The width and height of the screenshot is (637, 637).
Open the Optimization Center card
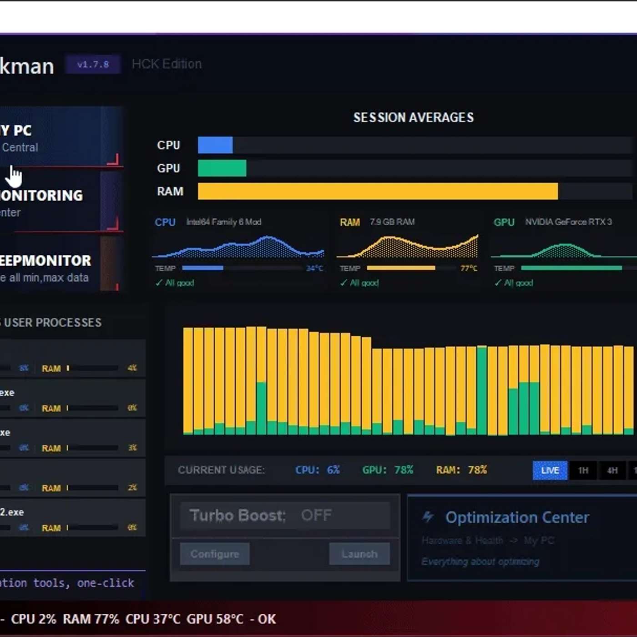tap(522, 538)
